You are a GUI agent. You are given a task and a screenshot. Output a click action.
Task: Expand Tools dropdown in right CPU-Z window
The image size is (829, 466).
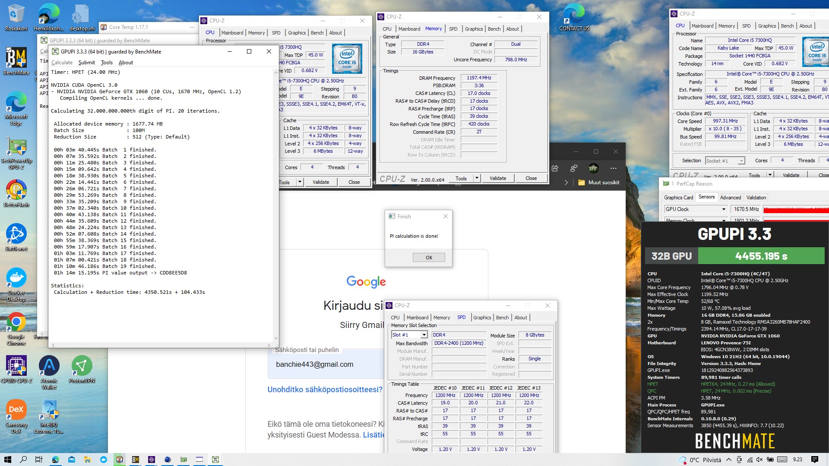770,175
